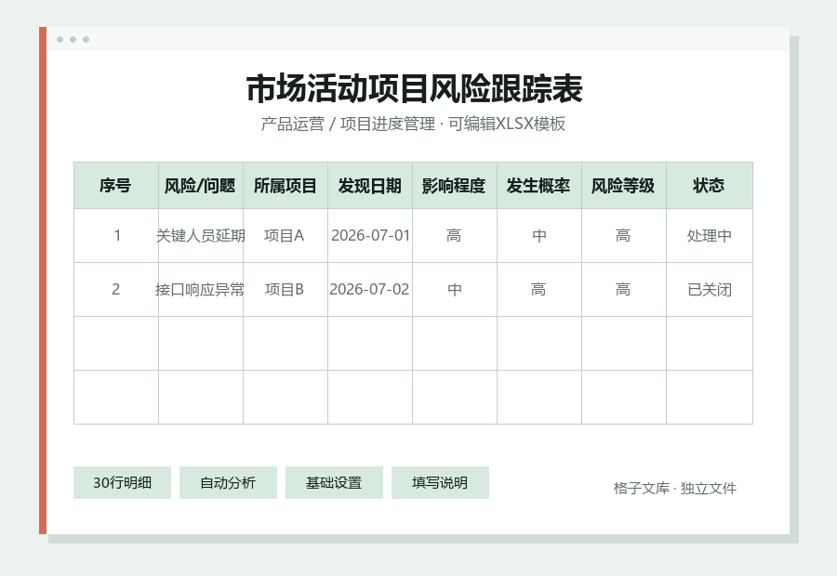Click the 项目A cell
Screen dimensions: 837x576
tap(286, 236)
